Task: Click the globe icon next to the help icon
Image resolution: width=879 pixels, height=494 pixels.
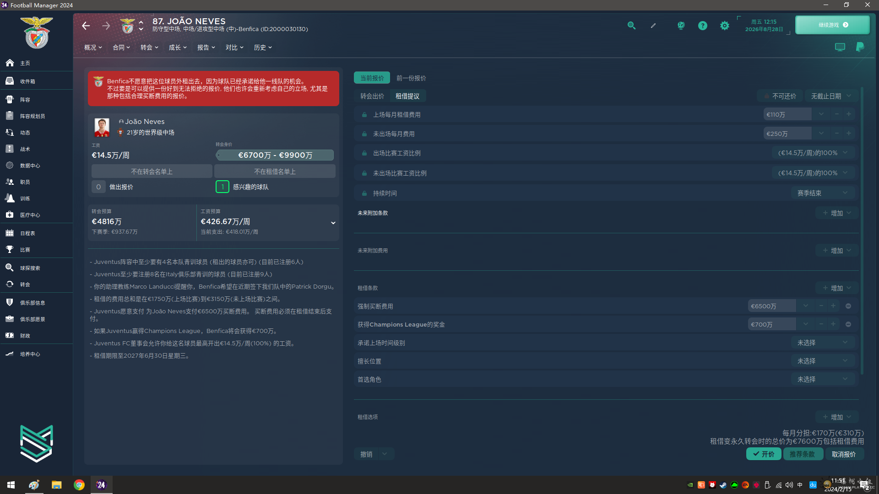Action: pos(681,26)
